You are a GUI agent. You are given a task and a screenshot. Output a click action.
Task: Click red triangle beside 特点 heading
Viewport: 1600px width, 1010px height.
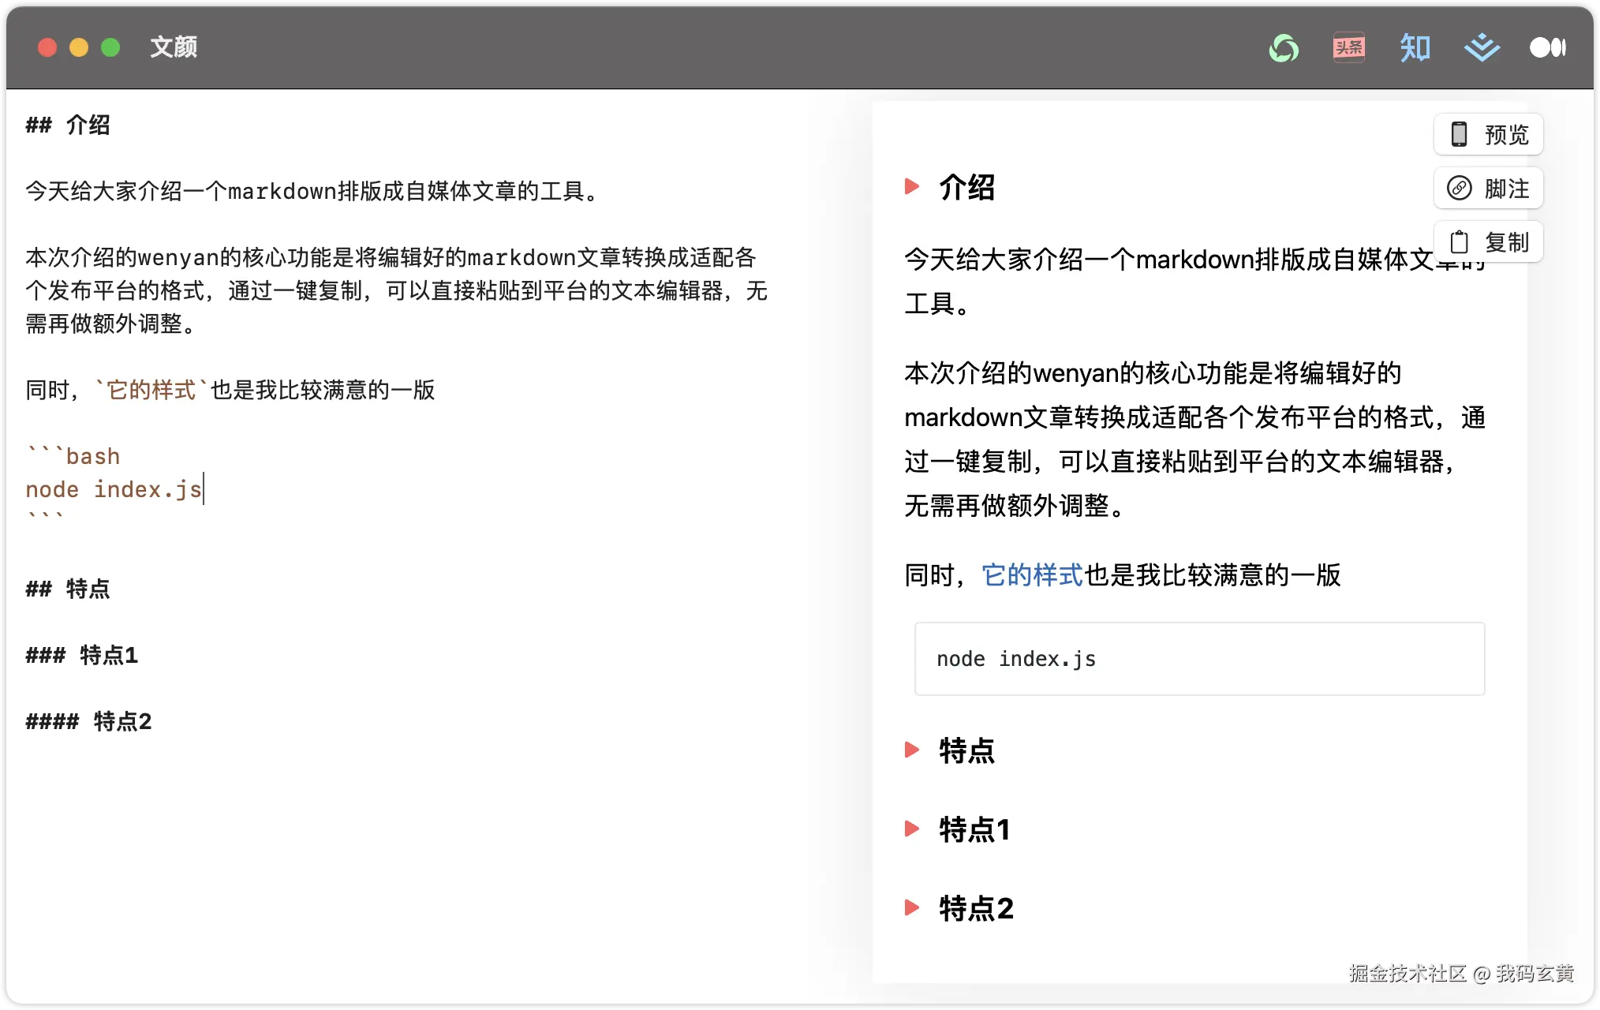click(x=912, y=750)
